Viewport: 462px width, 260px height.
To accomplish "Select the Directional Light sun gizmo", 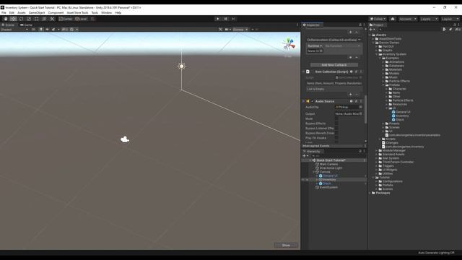I will pos(181,66).
